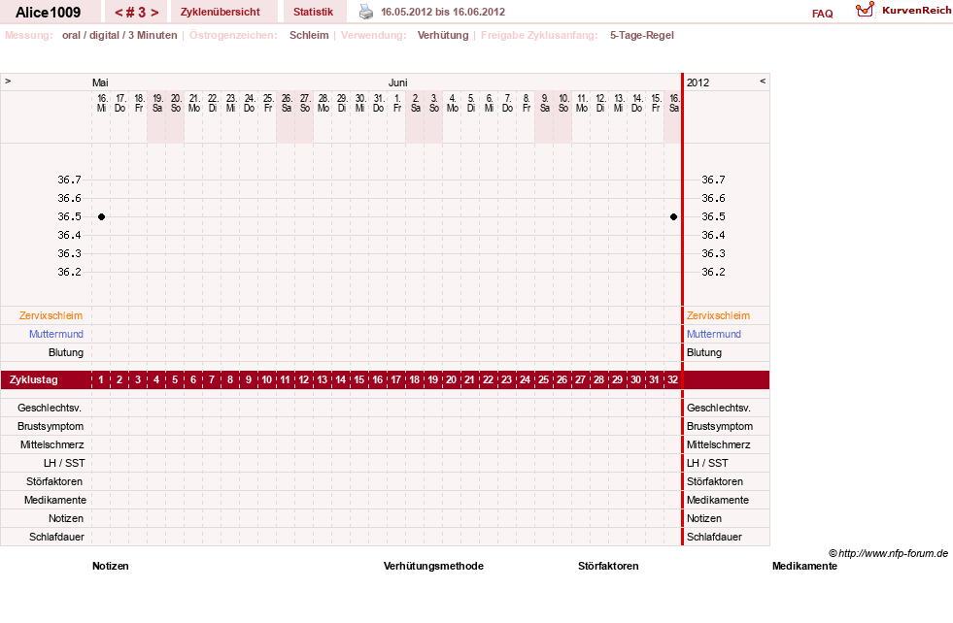Viewport: 953px width, 623px height.
Task: Click the Alice1009 username
Action: tap(48, 13)
